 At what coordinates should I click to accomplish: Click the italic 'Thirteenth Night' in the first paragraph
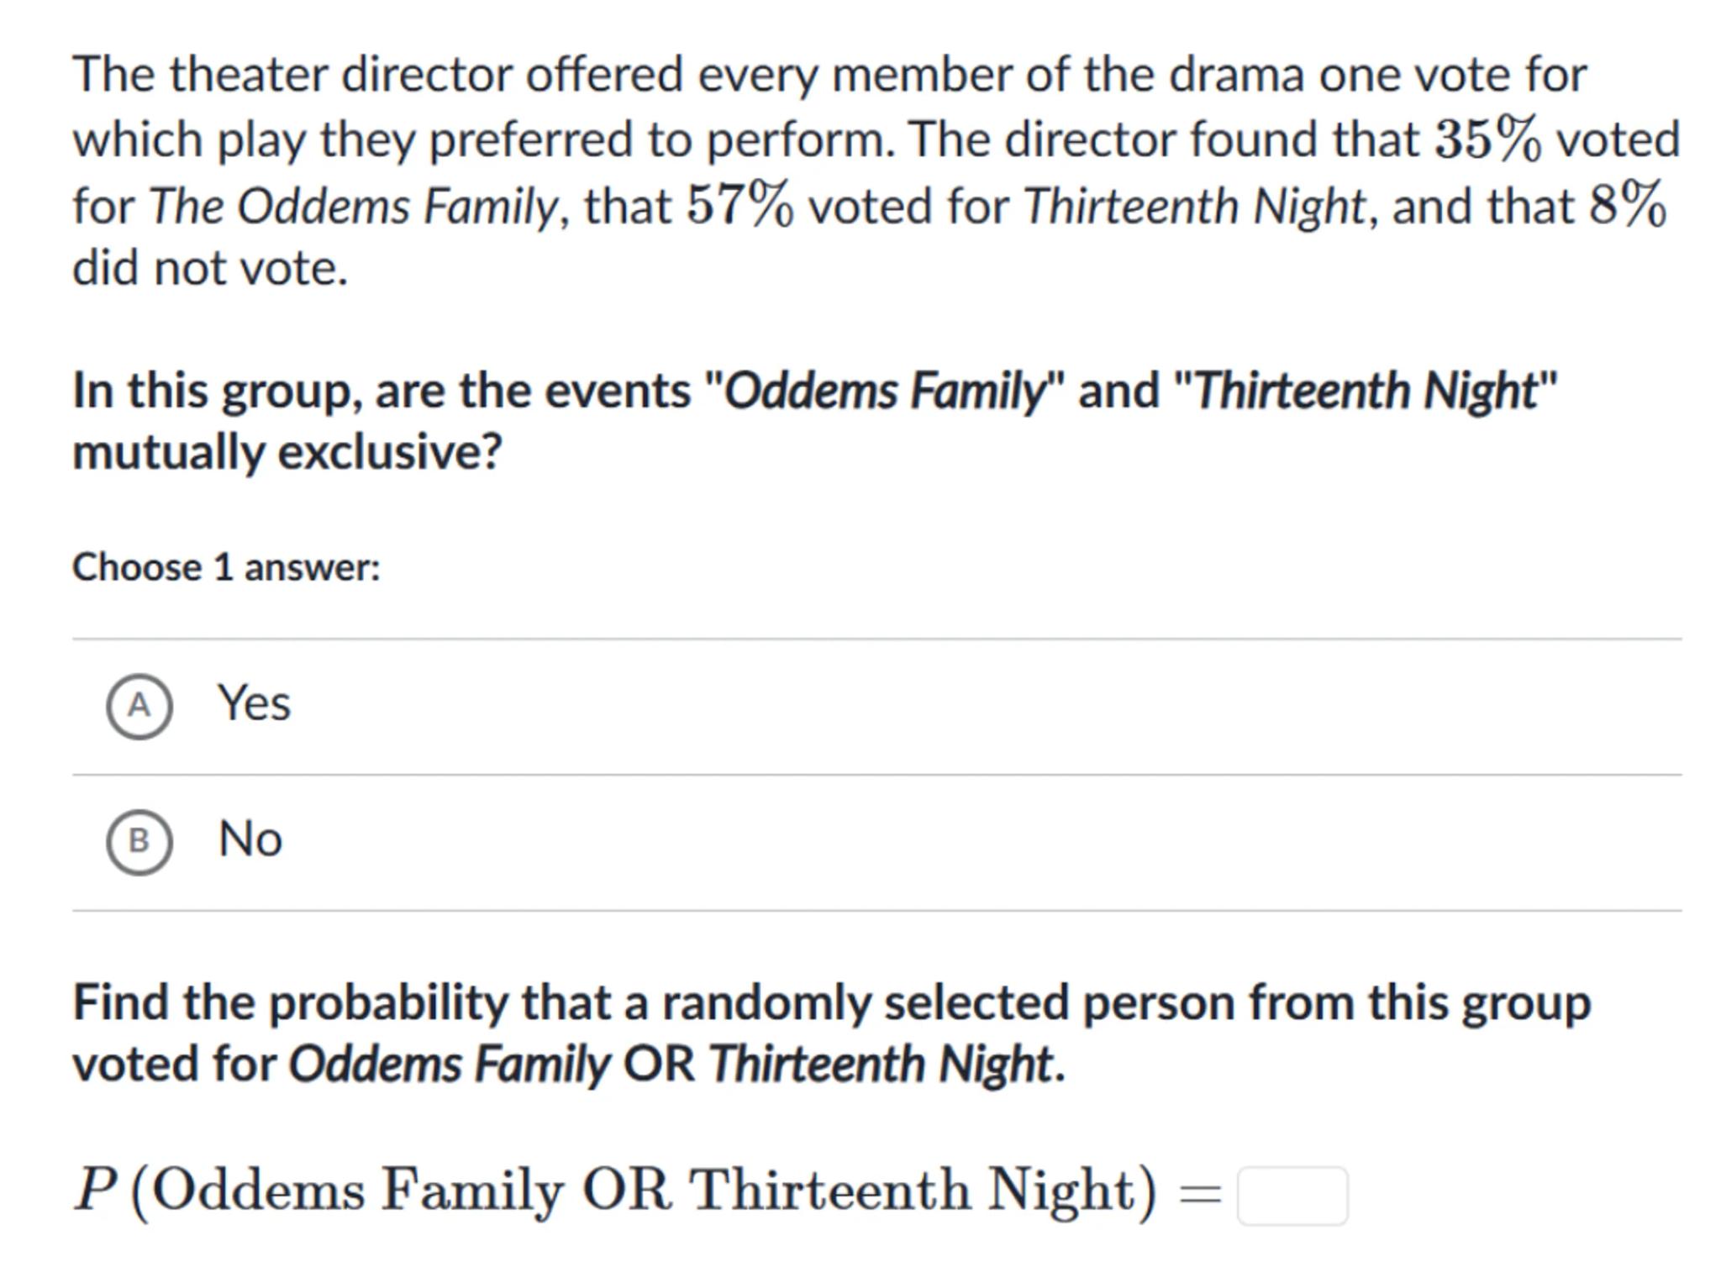[x=1195, y=206]
